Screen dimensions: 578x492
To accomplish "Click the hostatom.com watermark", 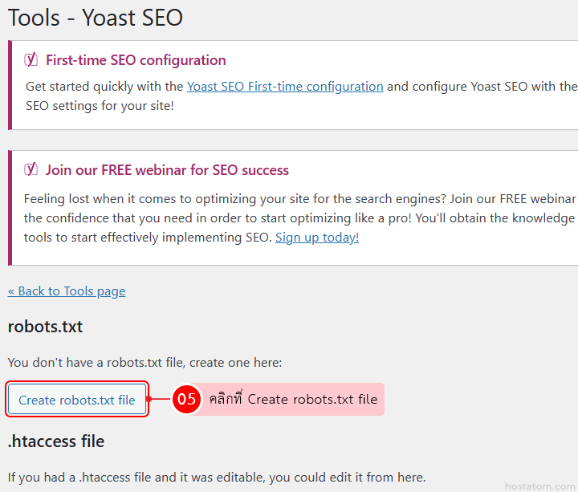I will pyautogui.click(x=539, y=486).
